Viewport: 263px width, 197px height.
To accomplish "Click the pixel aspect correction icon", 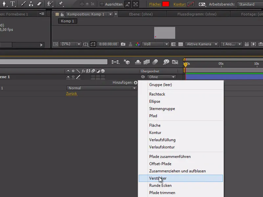I will pos(246,44).
